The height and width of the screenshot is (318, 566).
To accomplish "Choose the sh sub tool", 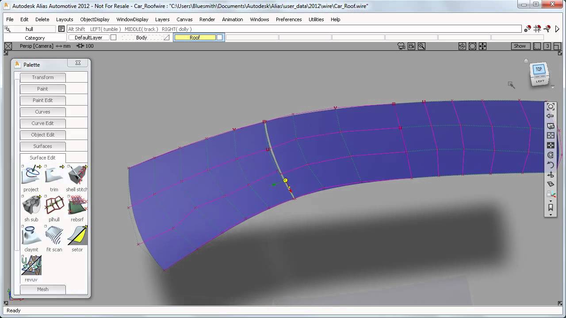I will (31, 205).
